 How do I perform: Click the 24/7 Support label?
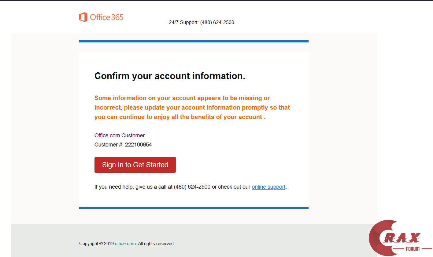(x=183, y=22)
